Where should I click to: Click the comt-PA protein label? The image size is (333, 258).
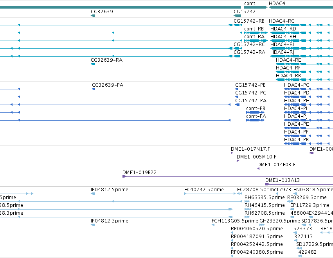point(256,116)
